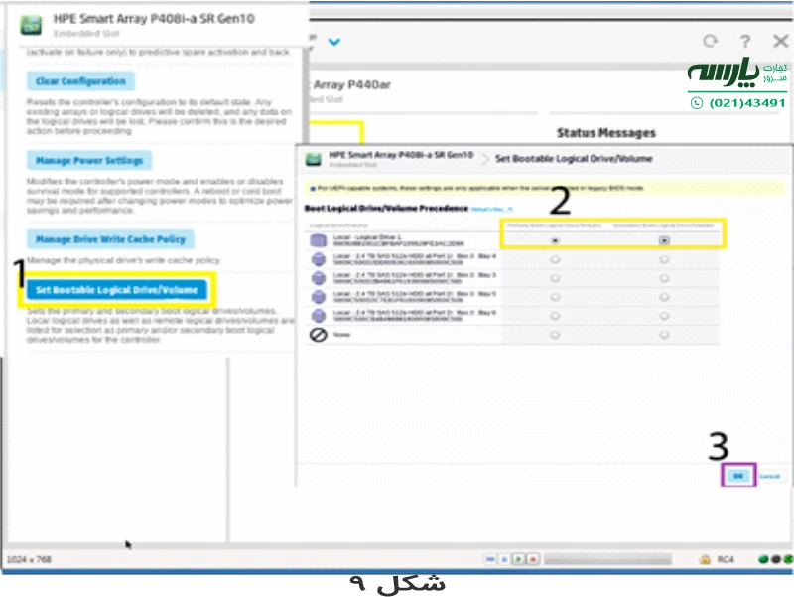Click the red record button in the status bar

[x=533, y=559]
